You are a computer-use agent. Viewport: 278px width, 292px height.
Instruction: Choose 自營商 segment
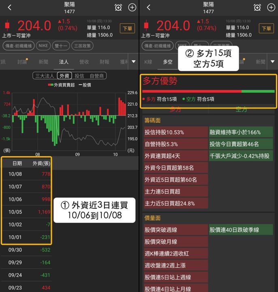[x=96, y=76]
